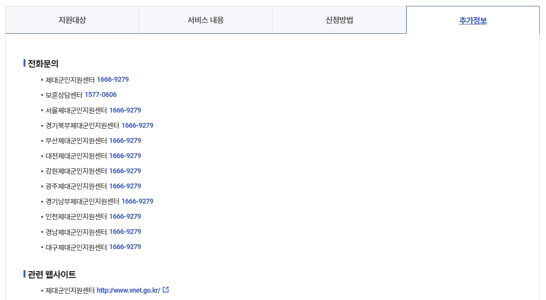Select the 경남제대군인지원센터 label text
This screenshot has height=300, width=546.
point(76,232)
